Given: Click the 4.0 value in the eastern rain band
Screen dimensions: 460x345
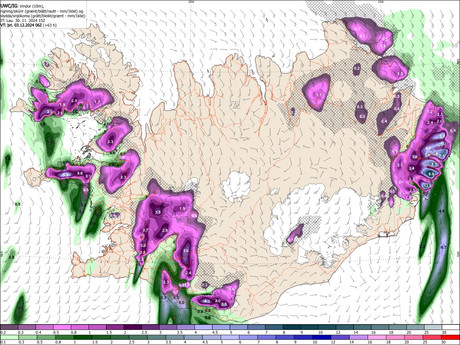Looking at the screenshot, I should [442, 211].
